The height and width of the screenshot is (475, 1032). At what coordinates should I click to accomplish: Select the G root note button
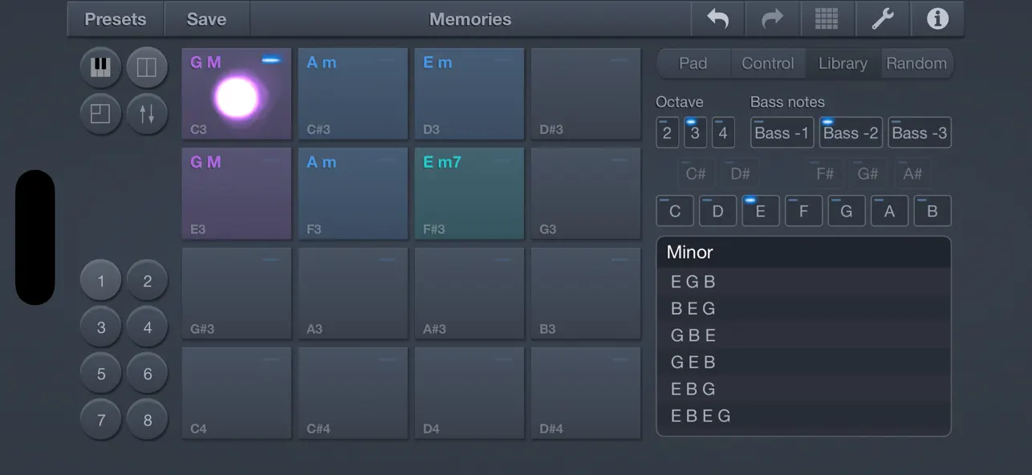click(846, 210)
